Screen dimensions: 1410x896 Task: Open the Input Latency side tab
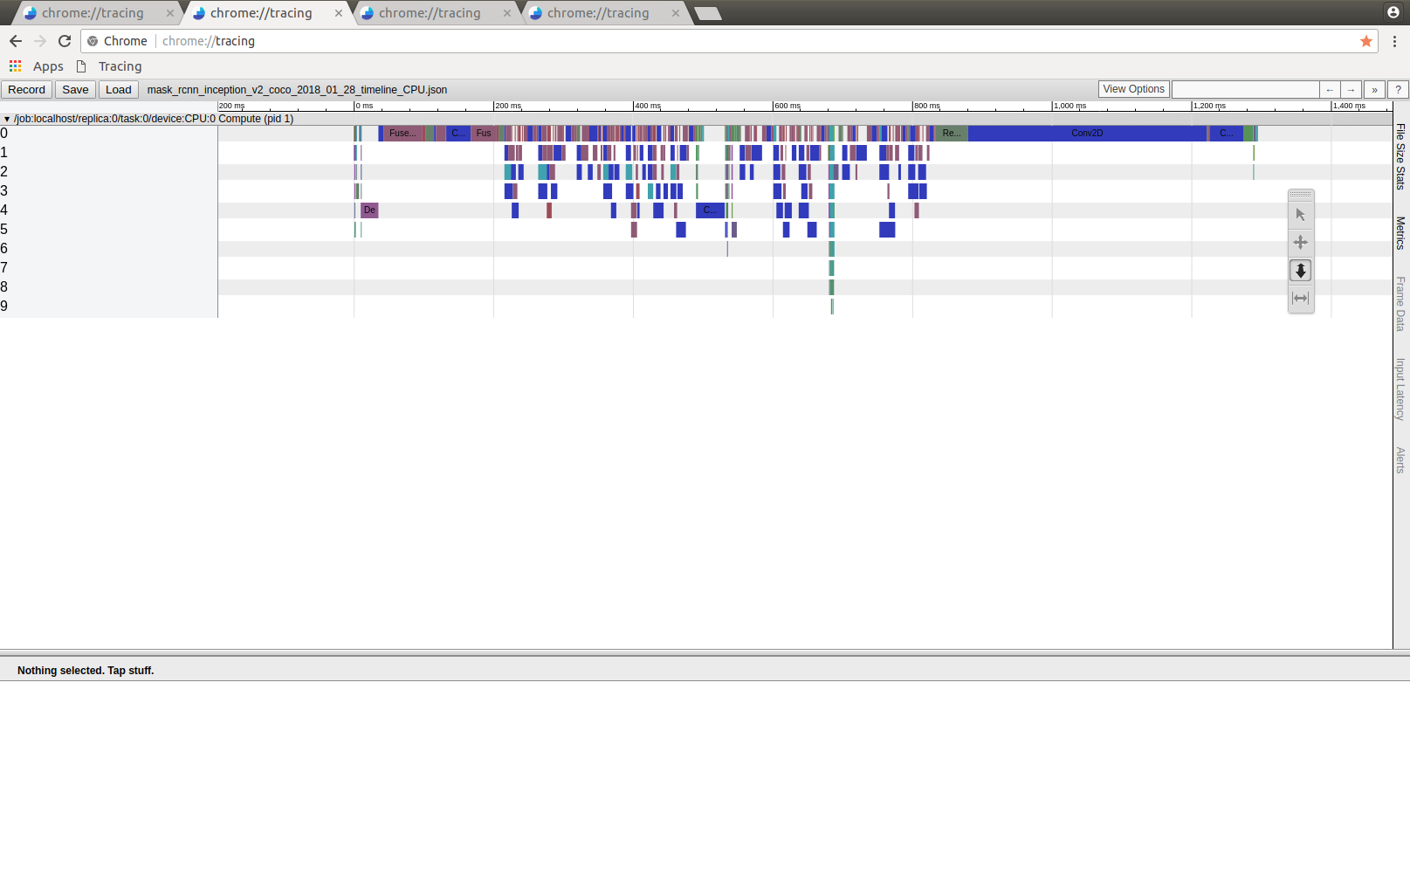(x=1400, y=389)
